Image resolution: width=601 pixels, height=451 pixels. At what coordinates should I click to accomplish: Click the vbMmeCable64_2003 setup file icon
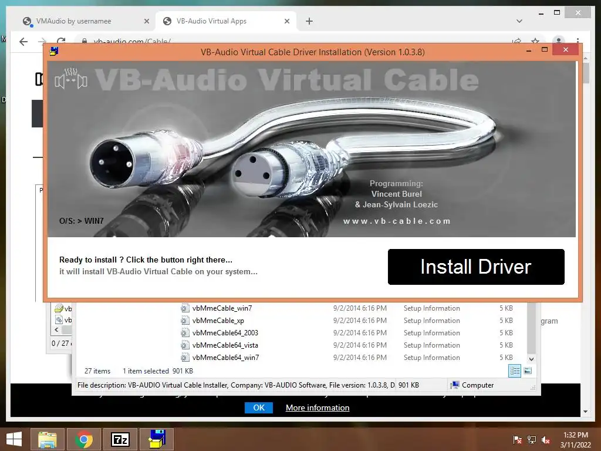tap(185, 332)
